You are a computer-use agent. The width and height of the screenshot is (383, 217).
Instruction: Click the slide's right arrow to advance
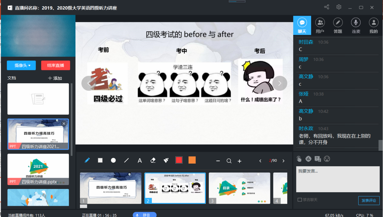[280, 83]
